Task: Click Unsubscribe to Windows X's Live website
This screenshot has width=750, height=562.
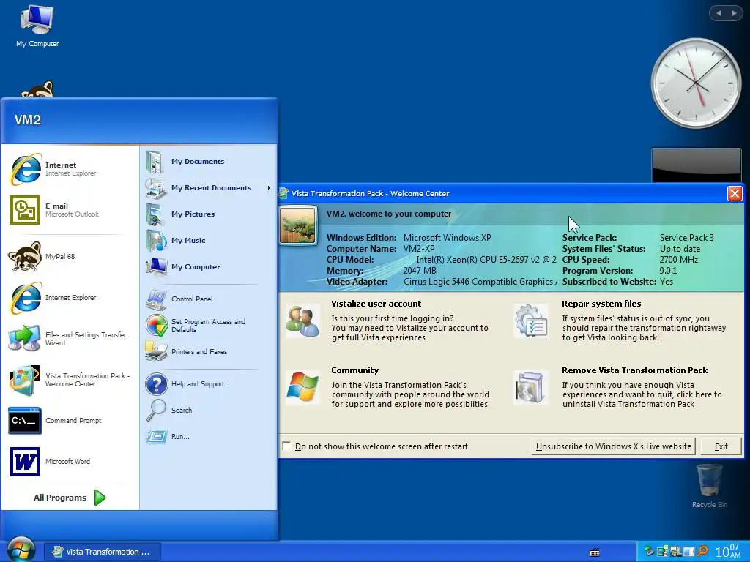Action: [x=613, y=446]
